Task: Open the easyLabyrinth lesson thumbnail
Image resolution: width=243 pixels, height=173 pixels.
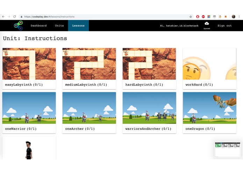Action: [29, 64]
